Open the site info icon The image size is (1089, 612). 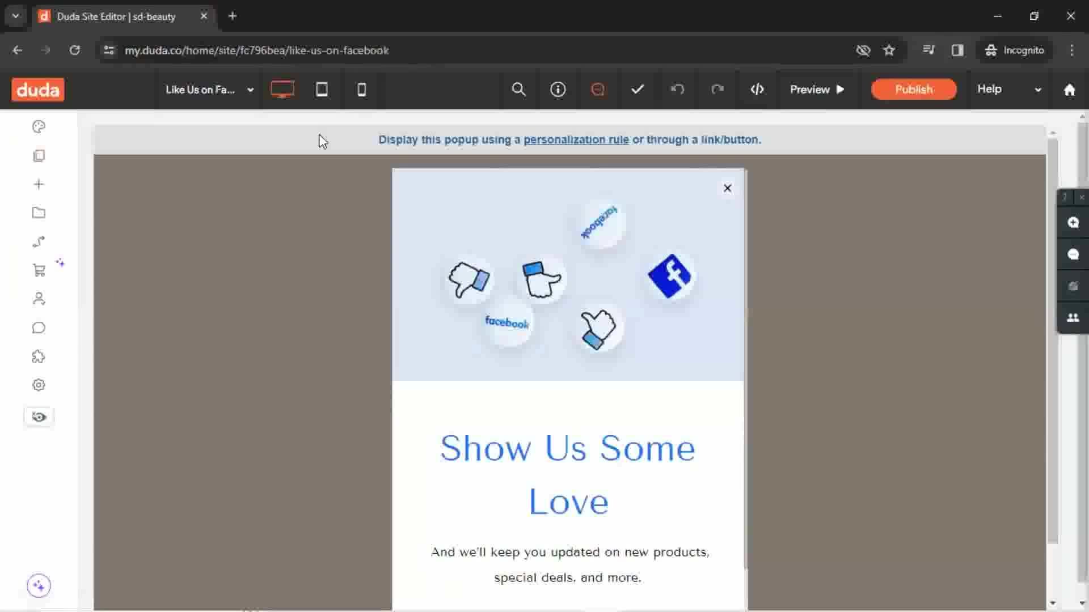click(558, 89)
